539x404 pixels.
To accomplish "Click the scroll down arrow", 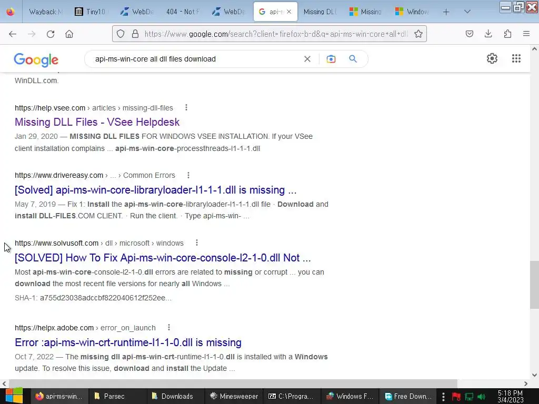I will coord(534,375).
